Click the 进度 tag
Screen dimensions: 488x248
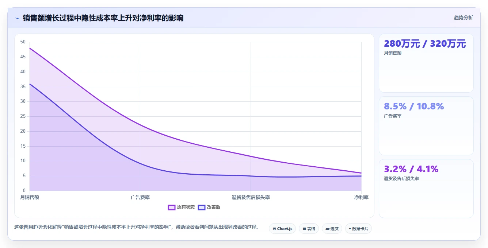click(332, 229)
